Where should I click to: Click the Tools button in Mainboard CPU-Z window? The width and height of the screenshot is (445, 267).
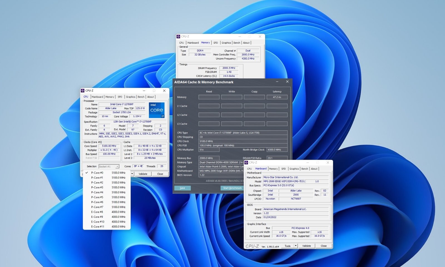(288, 246)
